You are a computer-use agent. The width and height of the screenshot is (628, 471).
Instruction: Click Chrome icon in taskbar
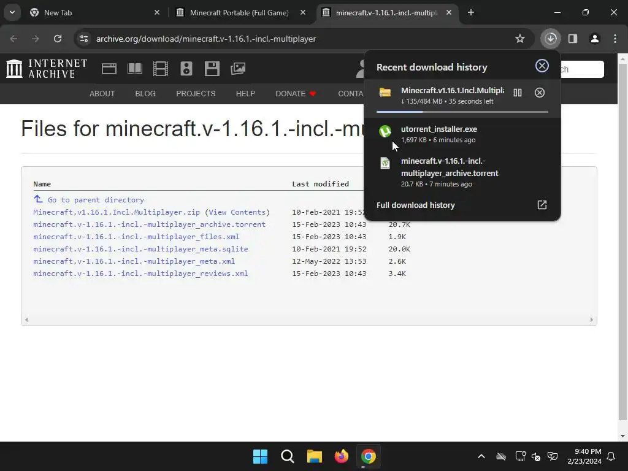pyautogui.click(x=369, y=456)
